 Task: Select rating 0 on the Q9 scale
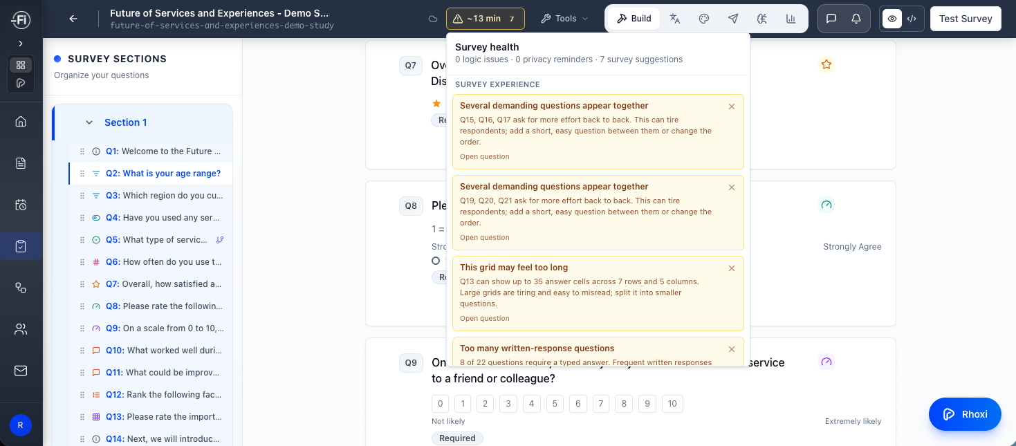coord(440,404)
